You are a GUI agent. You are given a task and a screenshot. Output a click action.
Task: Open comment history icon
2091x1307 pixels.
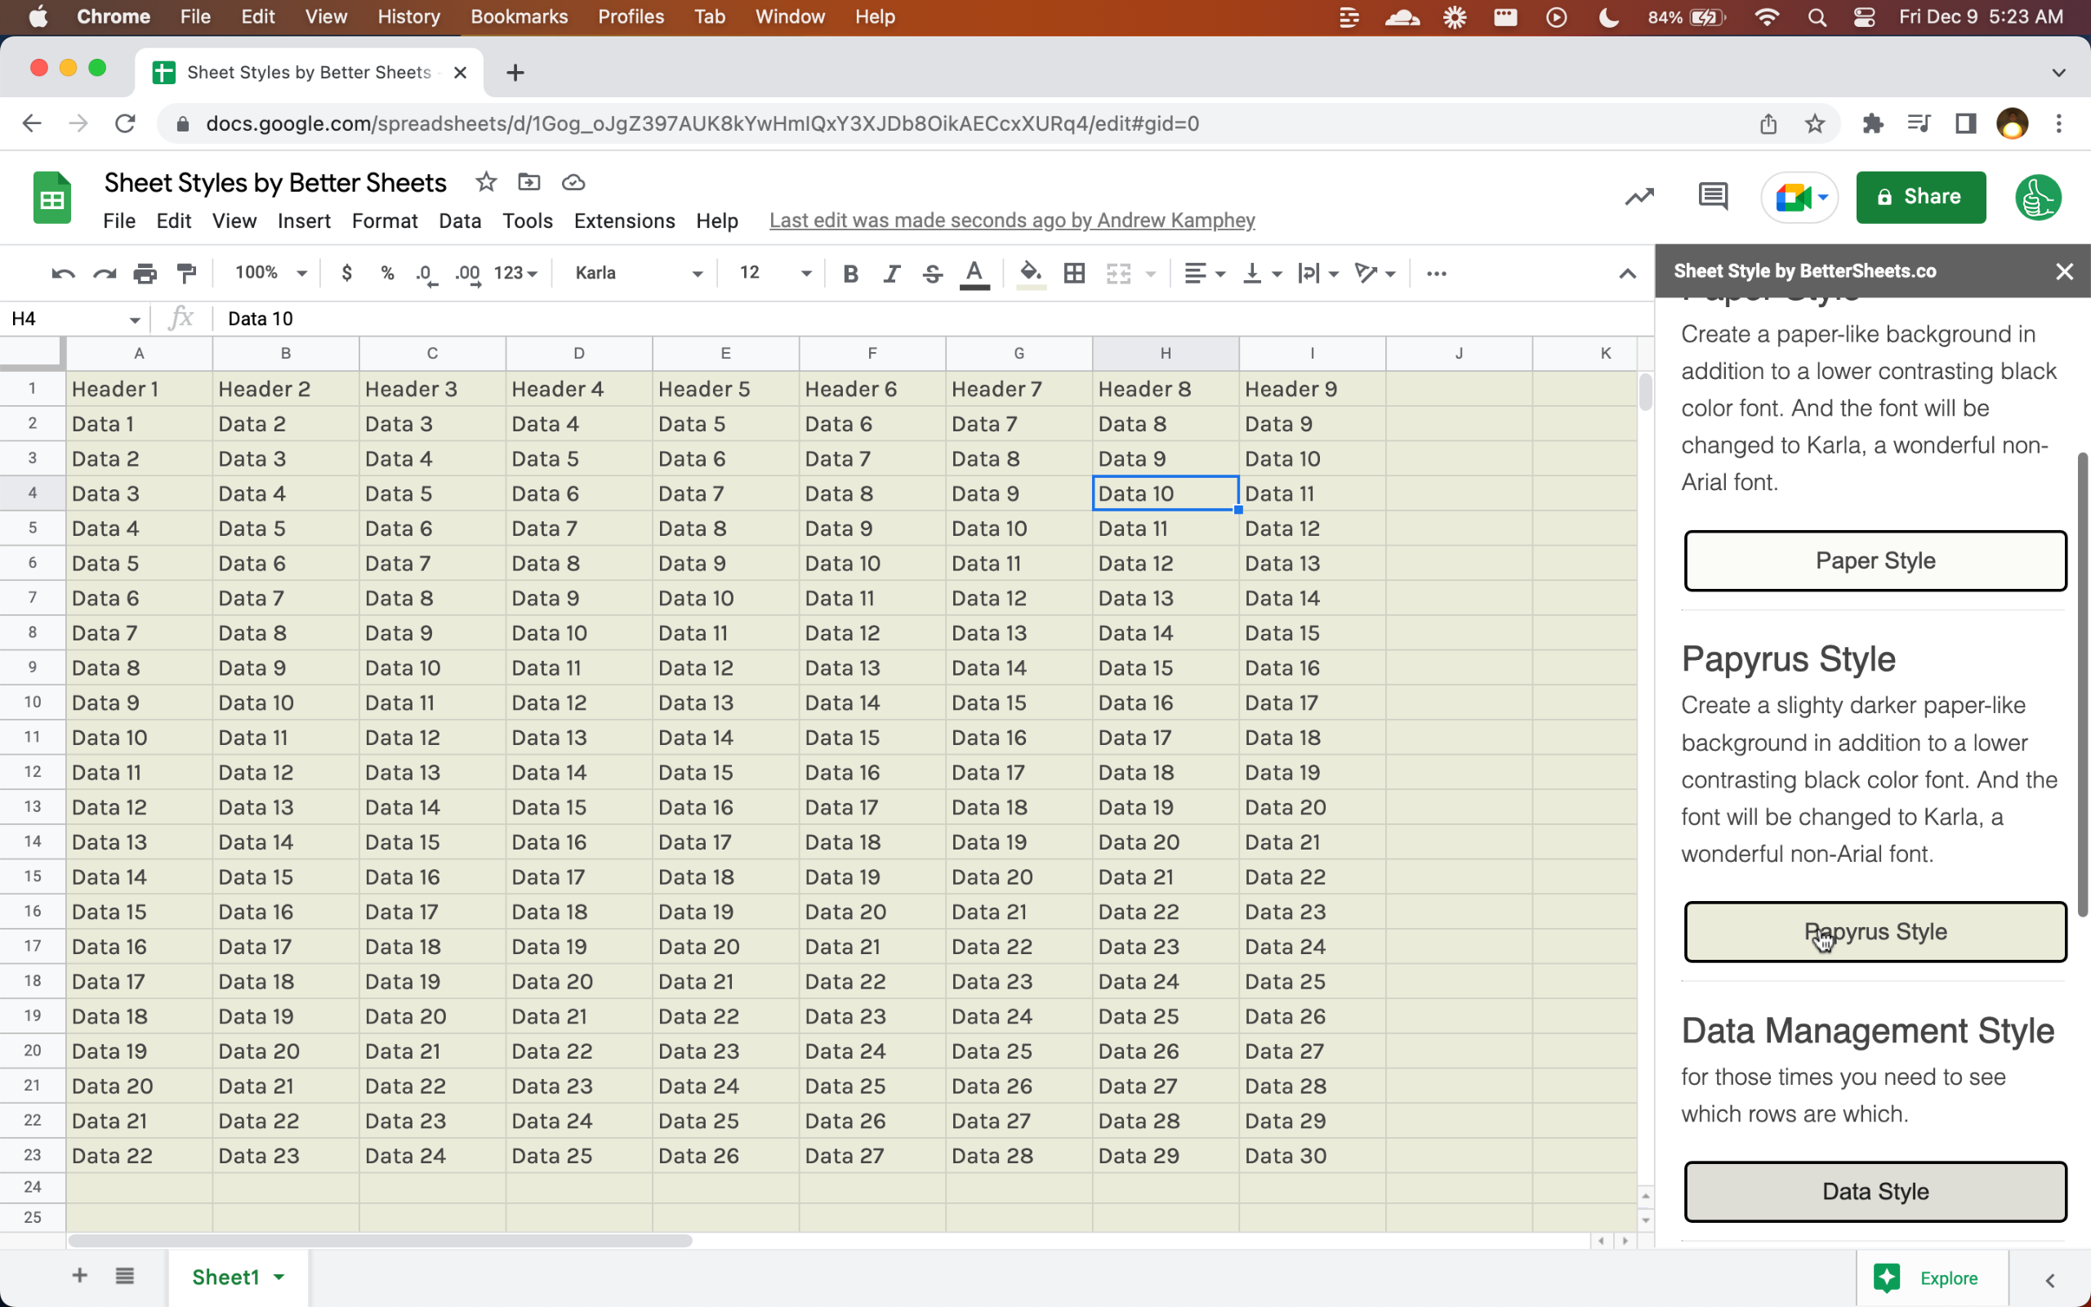click(1712, 197)
